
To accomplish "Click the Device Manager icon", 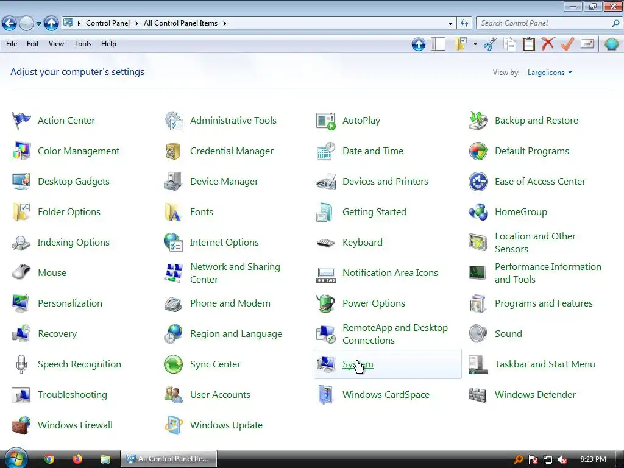I will click(174, 182).
